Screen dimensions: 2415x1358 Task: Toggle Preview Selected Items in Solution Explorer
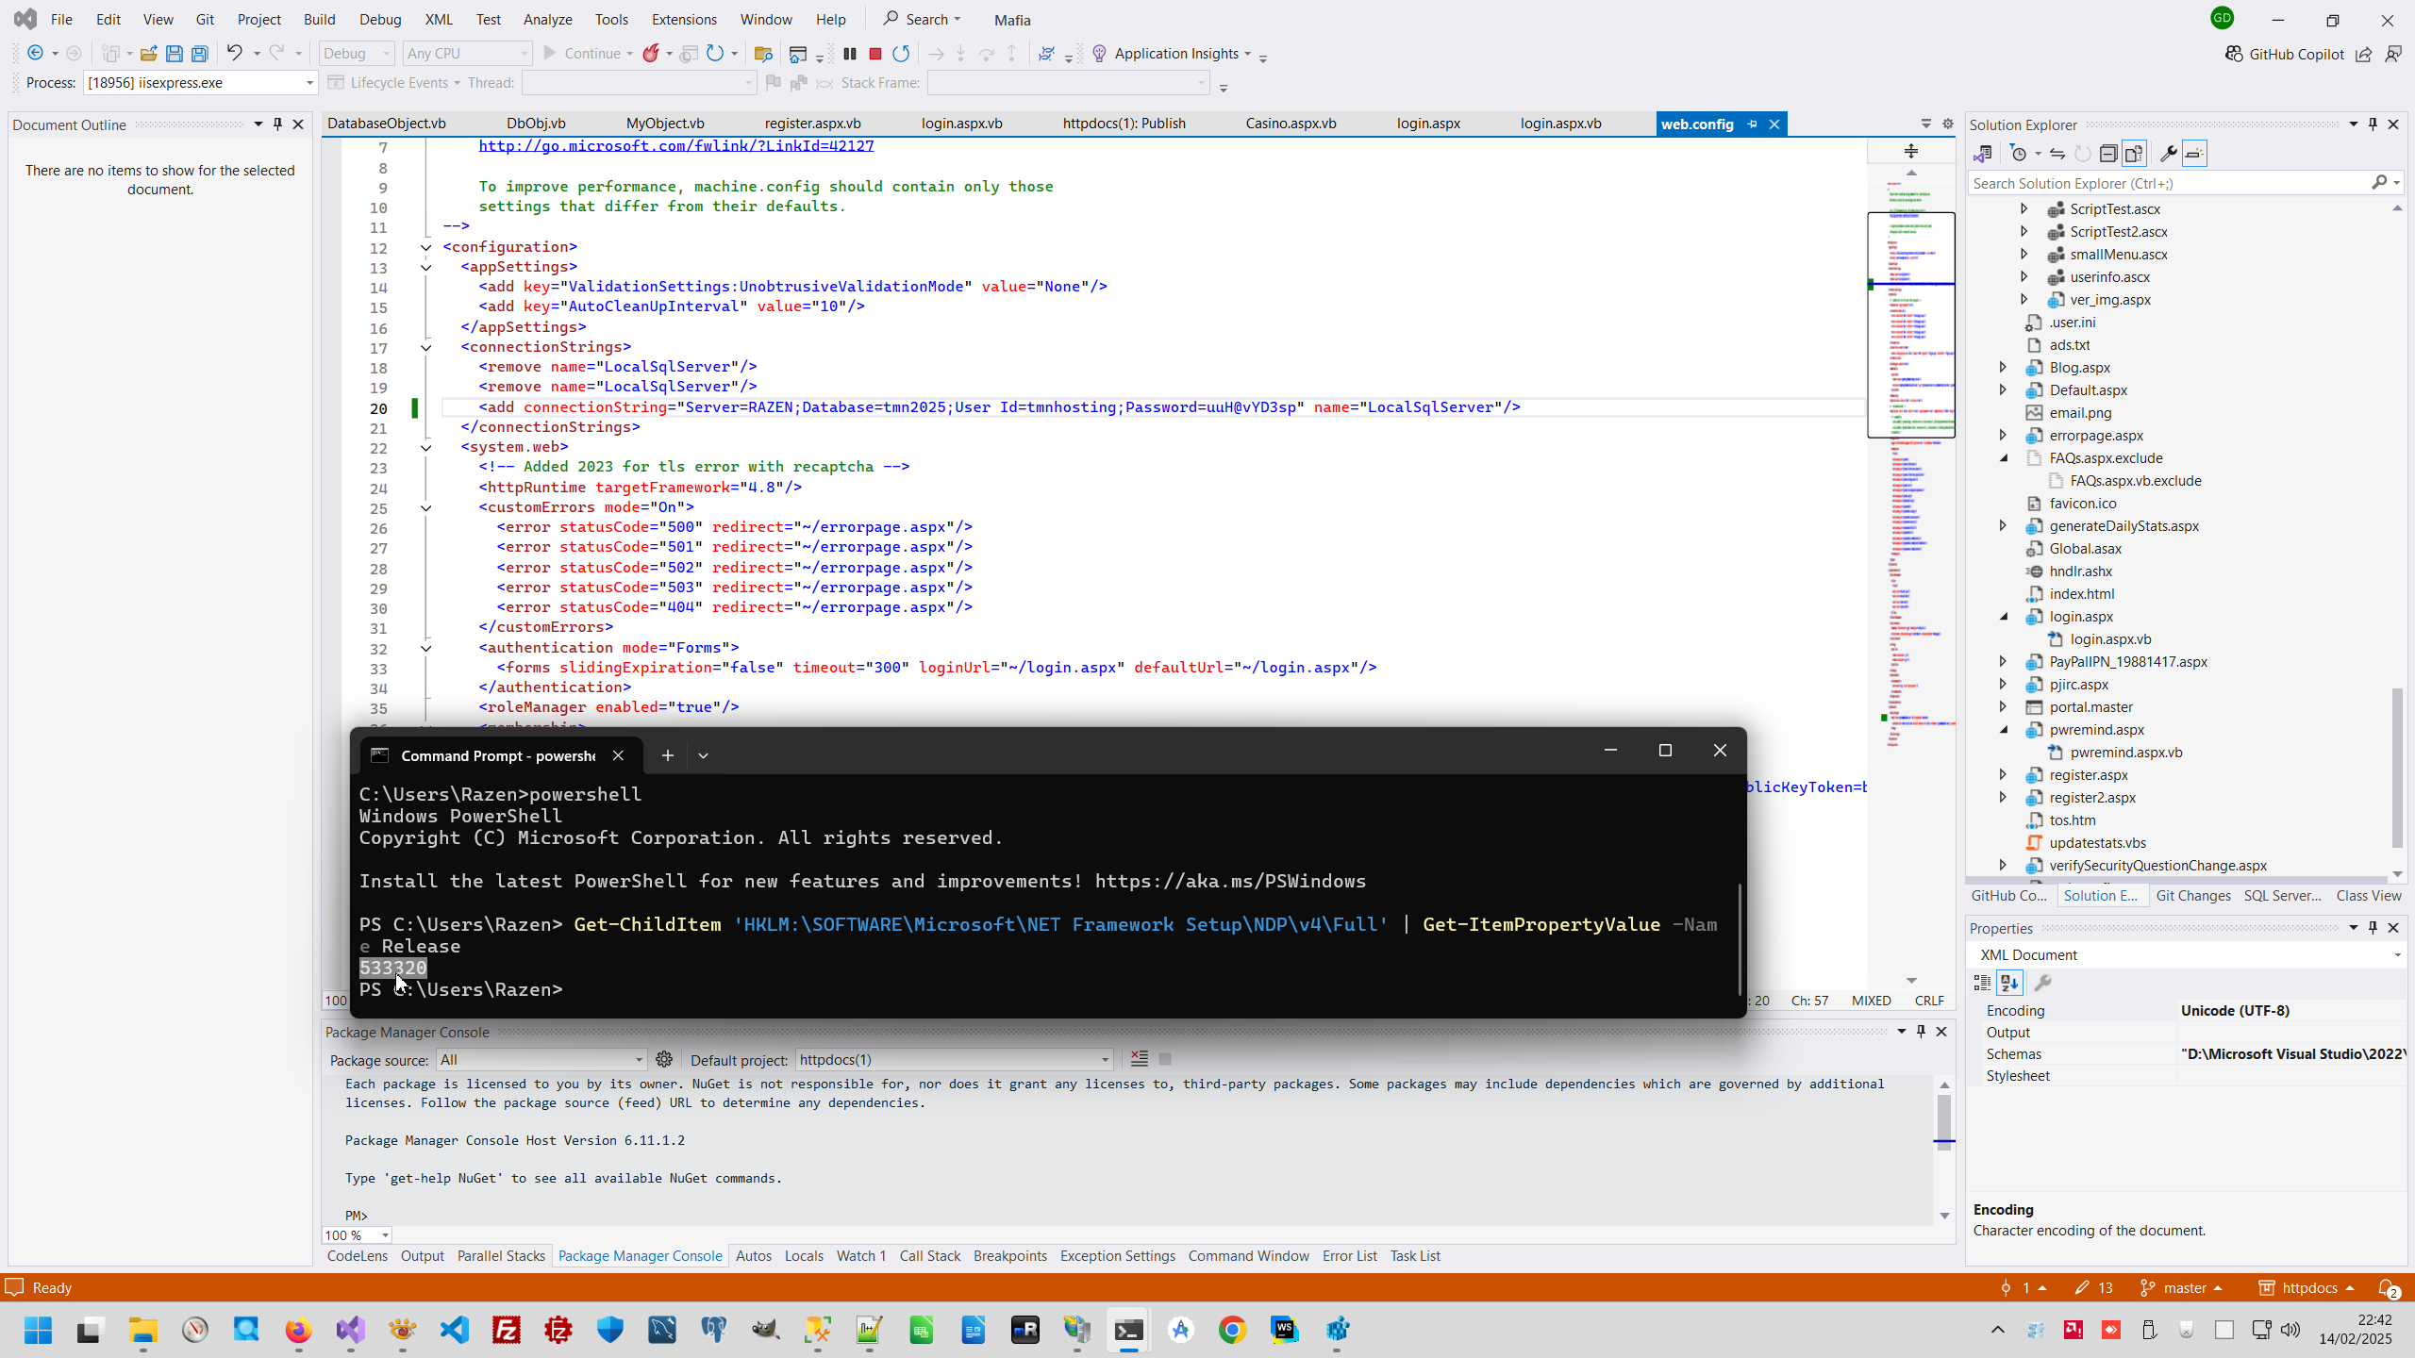(2194, 154)
